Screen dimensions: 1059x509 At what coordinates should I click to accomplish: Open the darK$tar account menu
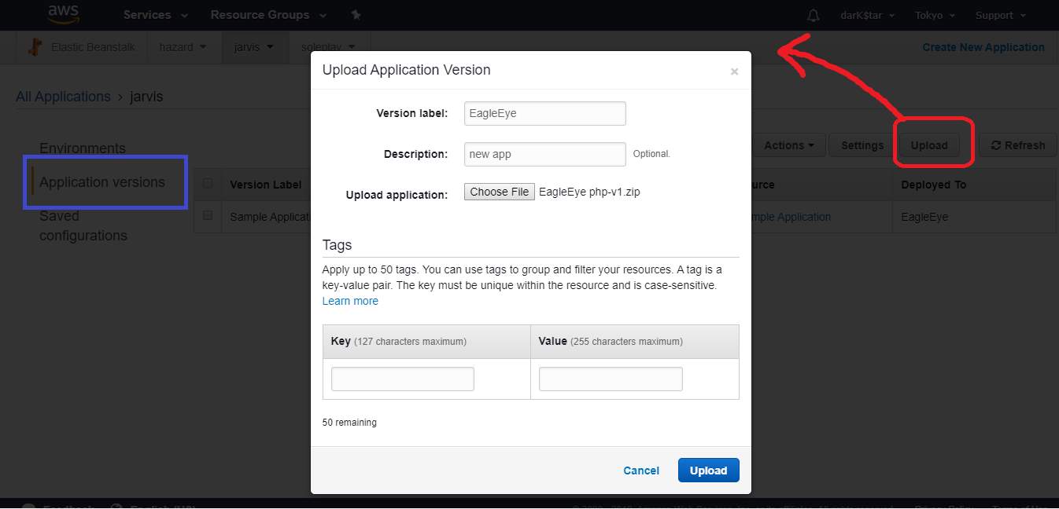click(868, 15)
